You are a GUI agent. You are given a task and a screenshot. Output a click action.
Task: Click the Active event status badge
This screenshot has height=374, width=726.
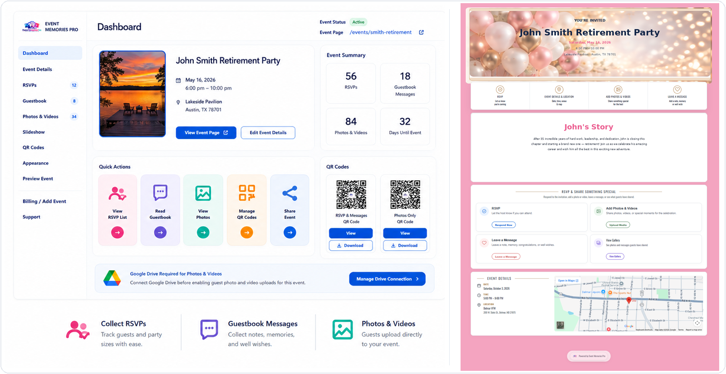click(x=358, y=22)
